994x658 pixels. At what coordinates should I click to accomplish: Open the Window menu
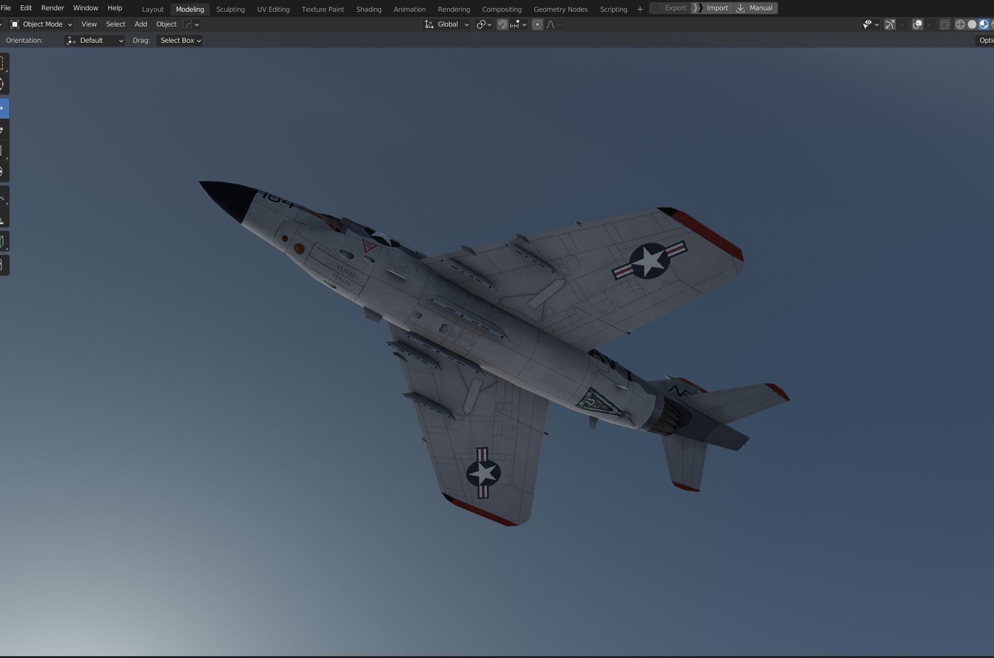click(x=86, y=8)
